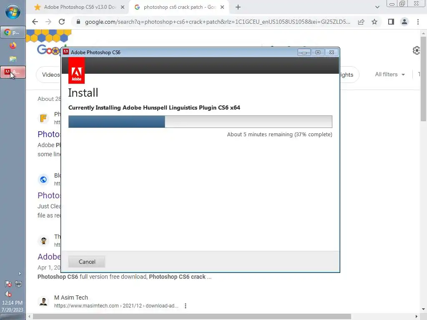This screenshot has width=427, height=320.
Task: Click the installer progress bar
Action: [200, 122]
